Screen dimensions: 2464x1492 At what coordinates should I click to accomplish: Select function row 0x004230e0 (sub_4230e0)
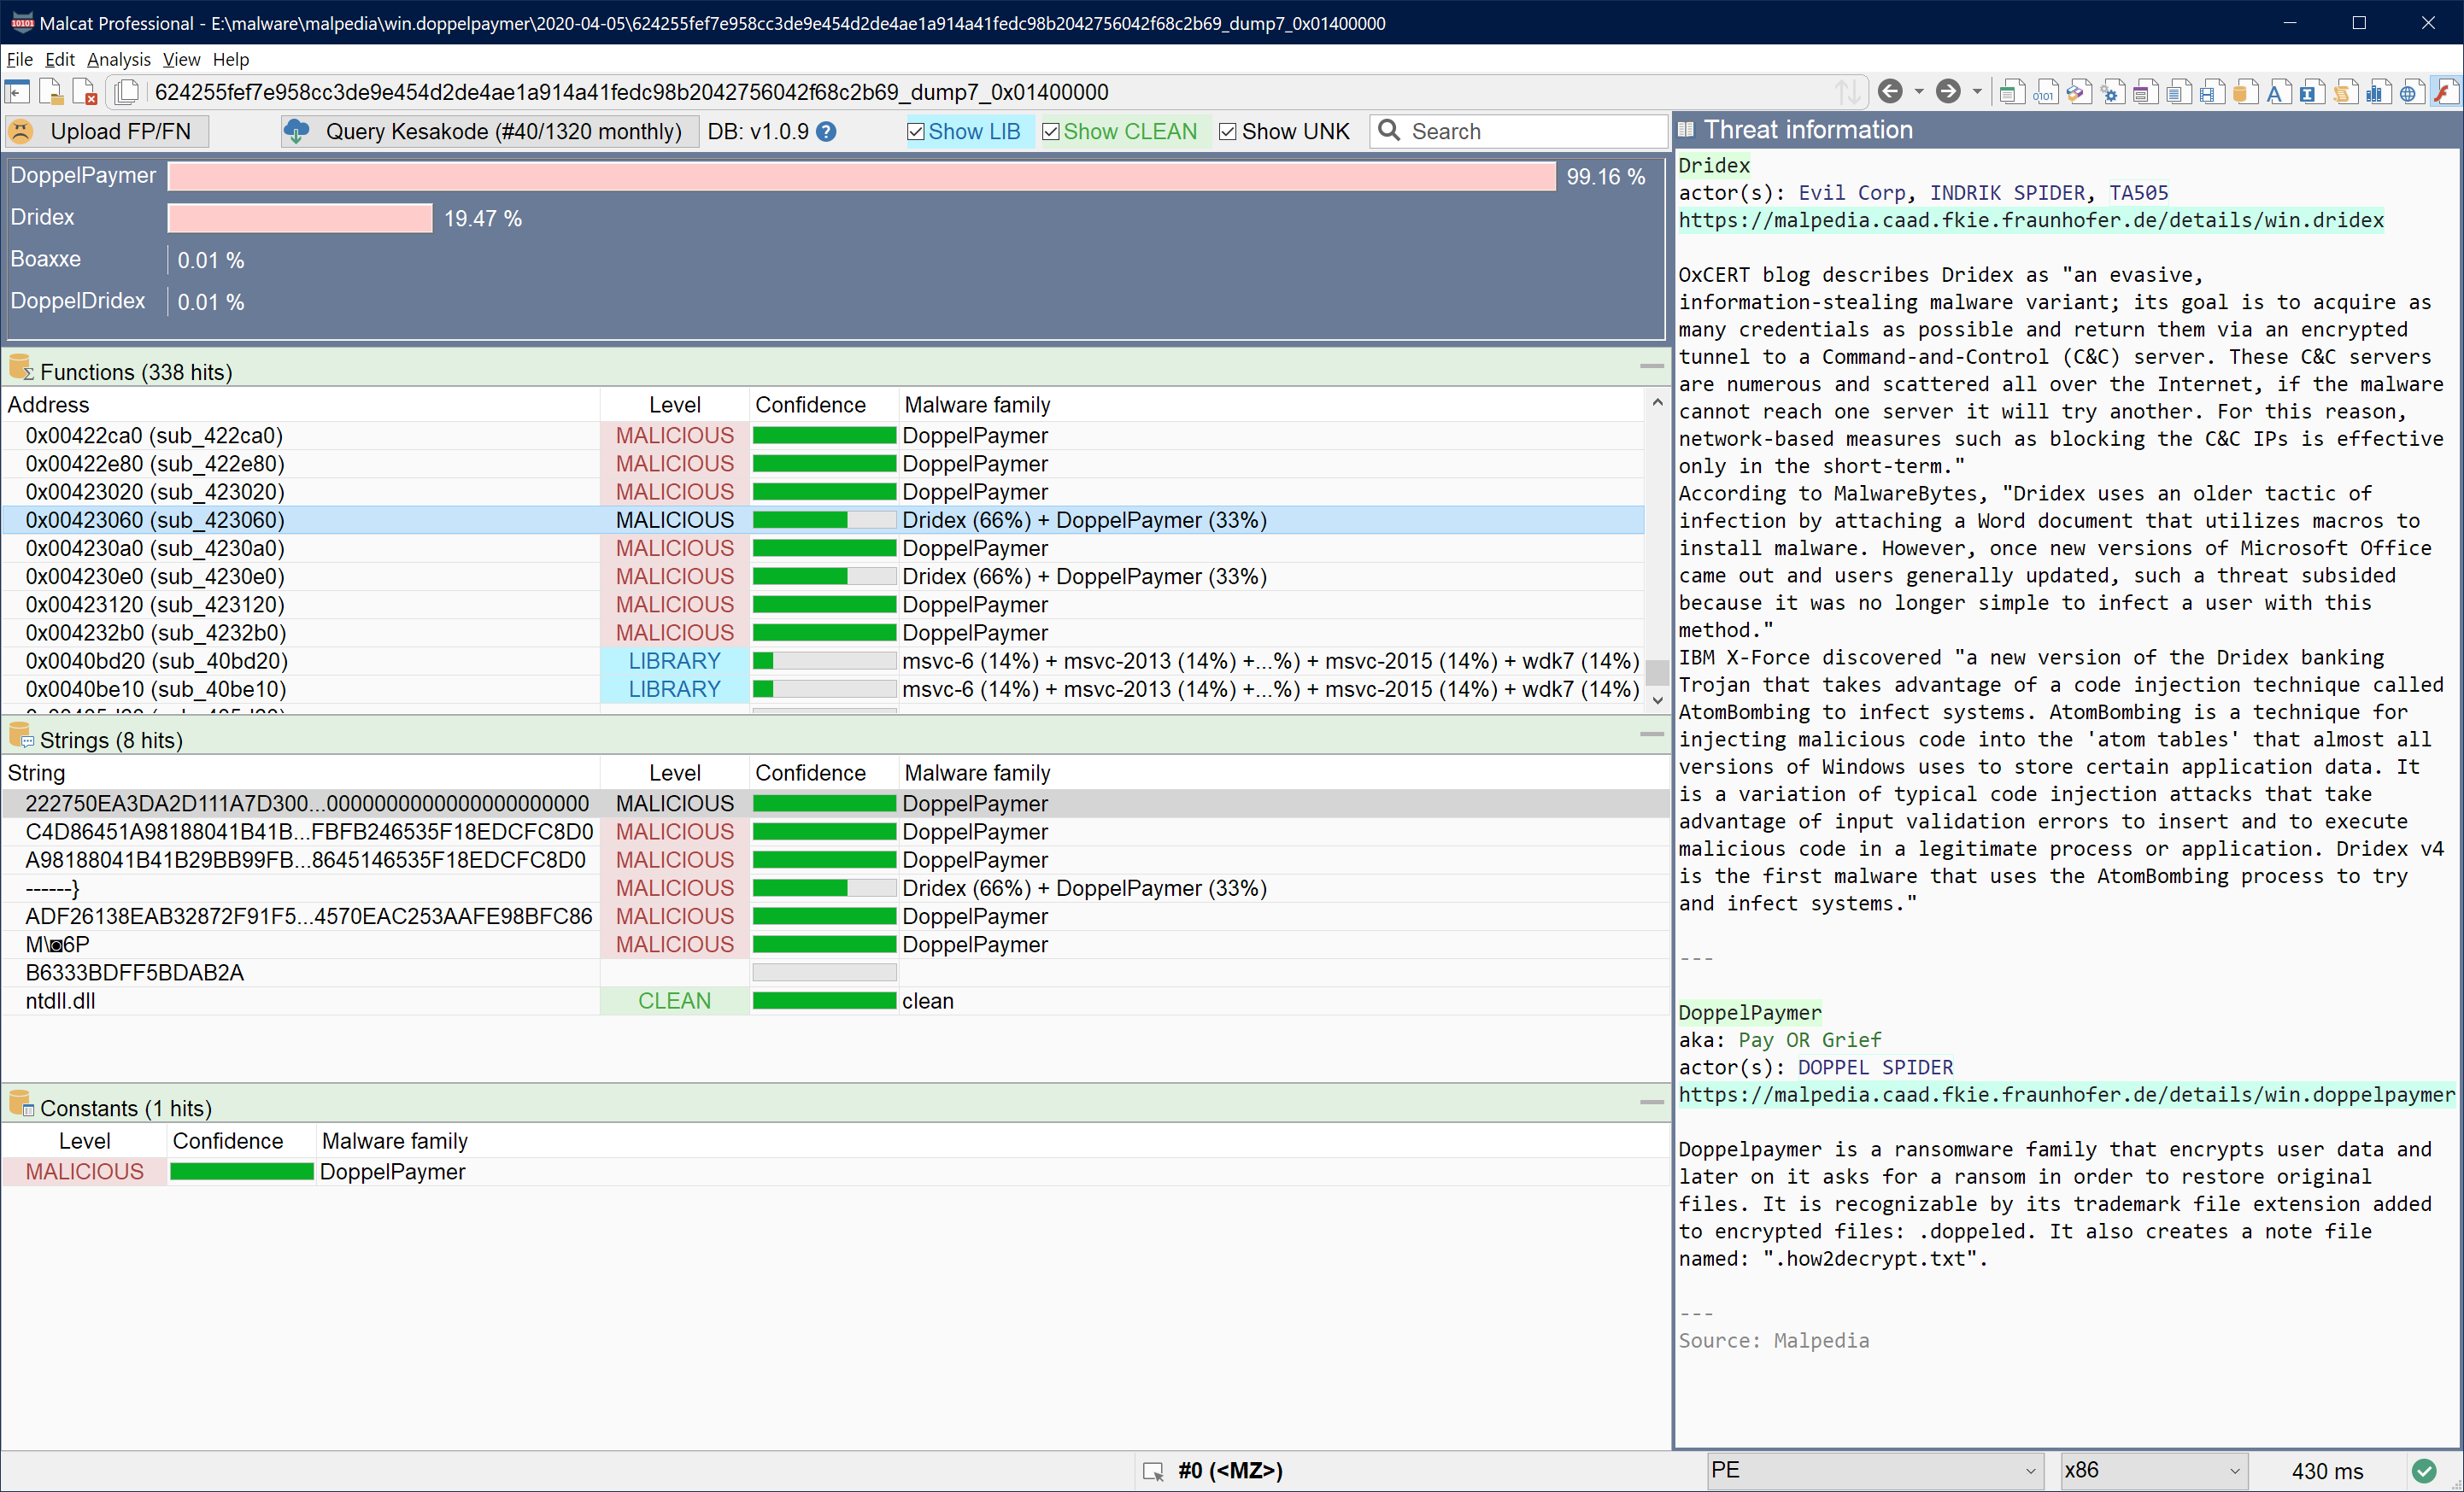[x=822, y=576]
